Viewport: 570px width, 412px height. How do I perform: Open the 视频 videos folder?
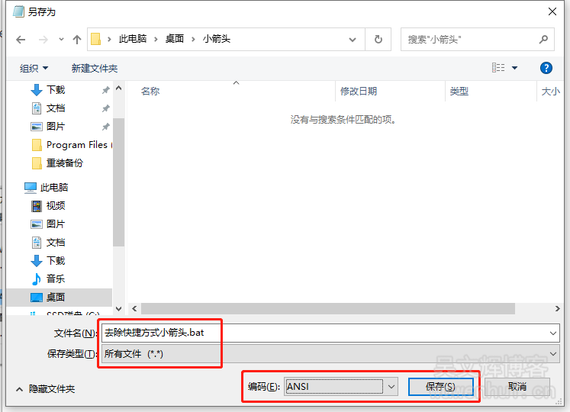55,205
